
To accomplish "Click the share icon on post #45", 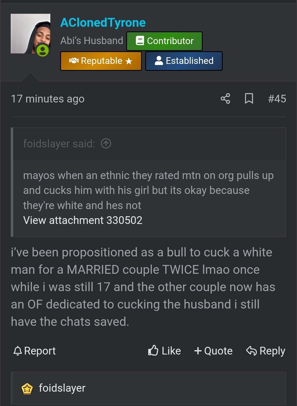I will point(225,99).
